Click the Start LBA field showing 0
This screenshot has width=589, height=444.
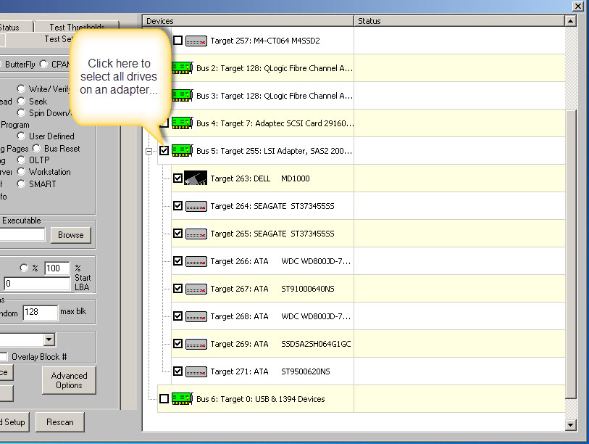click(37, 284)
